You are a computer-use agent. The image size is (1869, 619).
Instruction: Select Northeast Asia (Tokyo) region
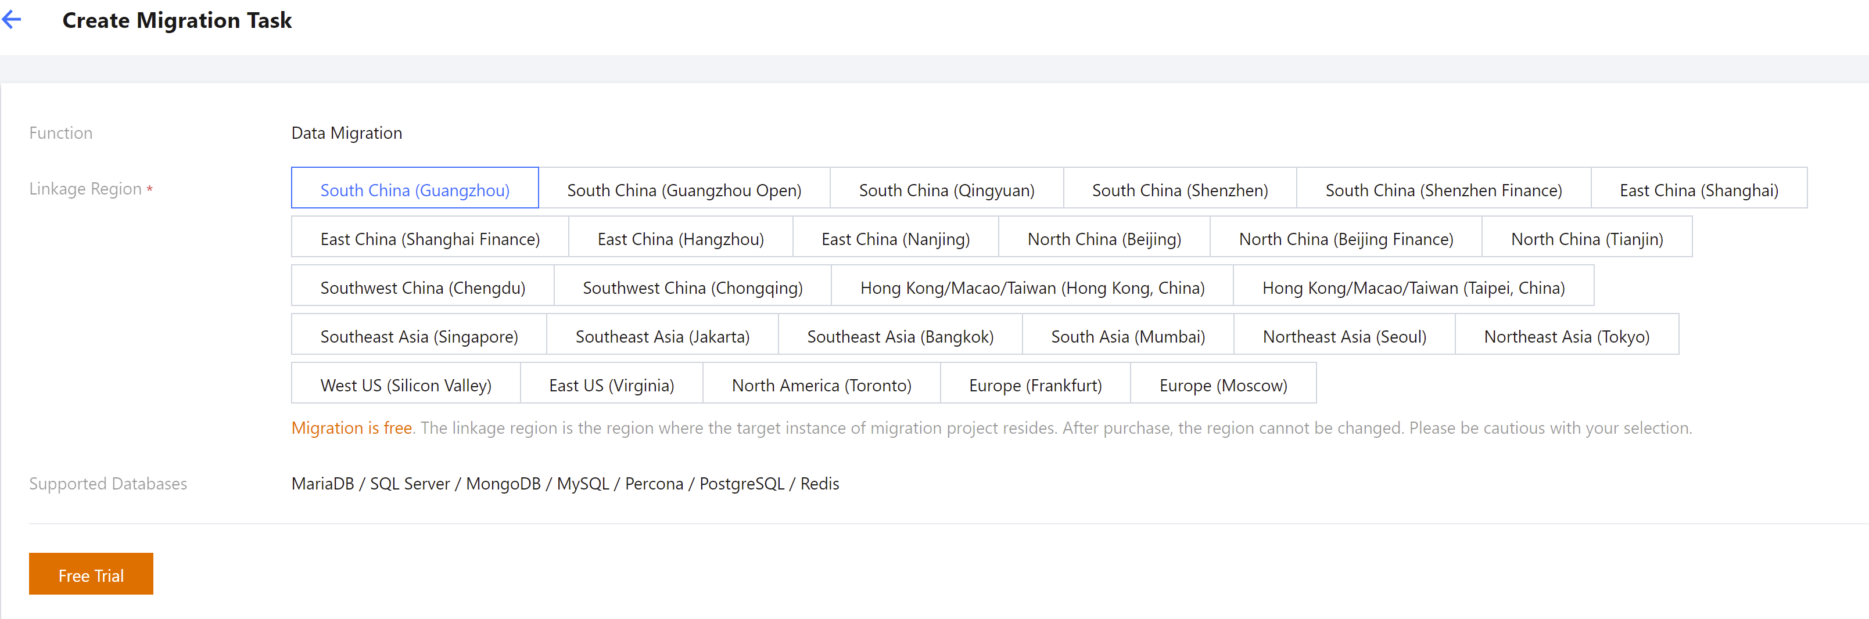pos(1567,334)
